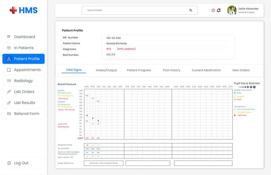Image resolution: width=271 pixels, height=175 pixels.
Task: Select the Fixed pupil reaction marker
Action: coord(235,99)
